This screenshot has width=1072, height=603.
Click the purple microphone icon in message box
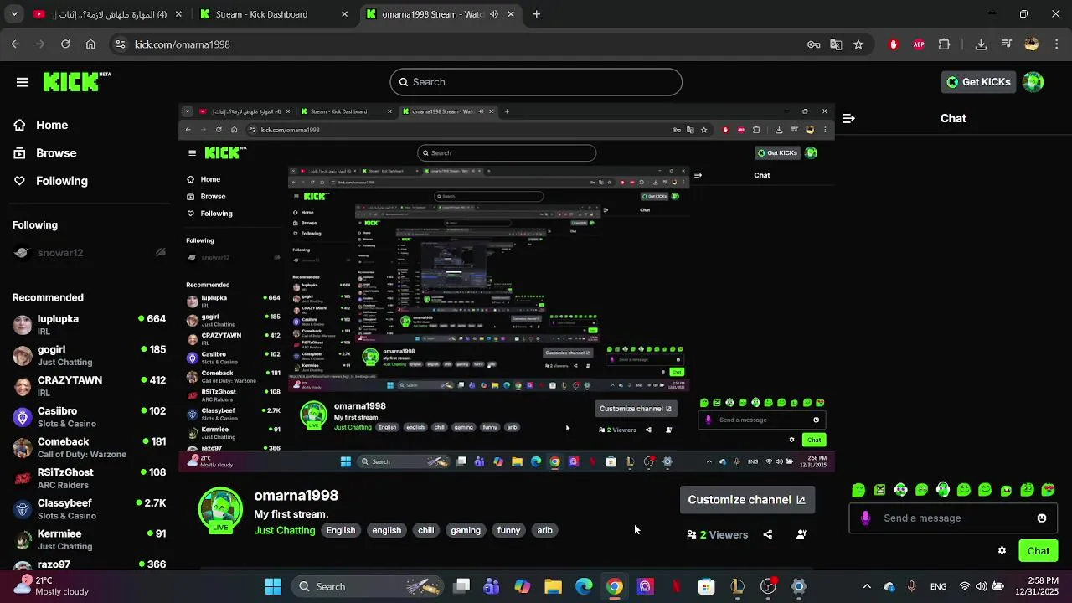point(865,518)
